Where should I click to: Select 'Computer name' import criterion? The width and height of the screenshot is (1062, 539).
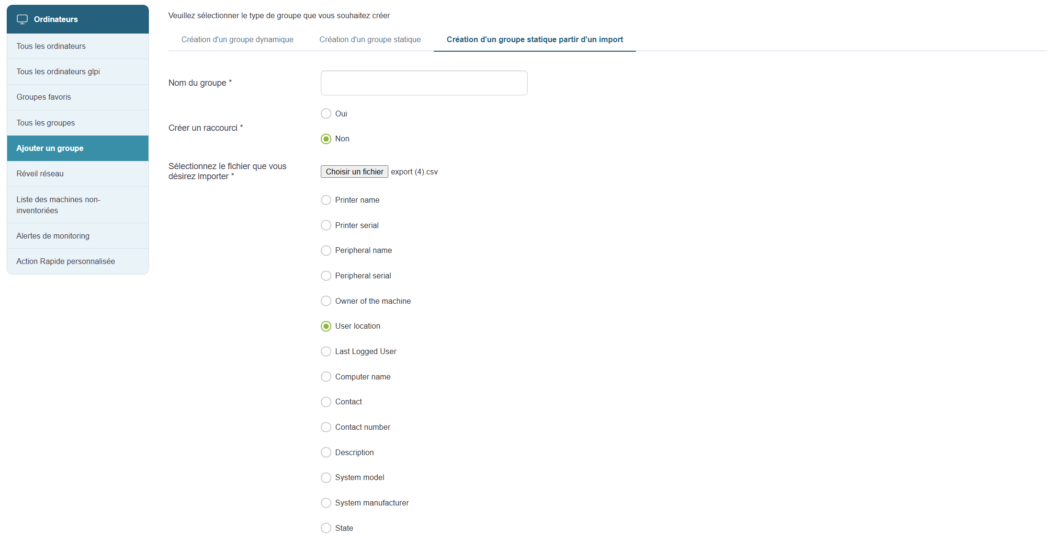(x=326, y=377)
